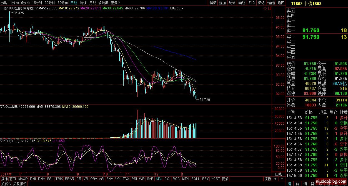Select the 日线 daily chart tab

point(74,3)
